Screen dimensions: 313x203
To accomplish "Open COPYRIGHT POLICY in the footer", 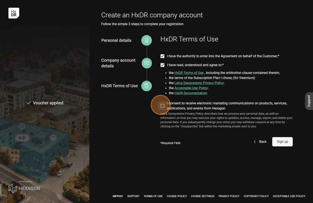I will 256,196.
